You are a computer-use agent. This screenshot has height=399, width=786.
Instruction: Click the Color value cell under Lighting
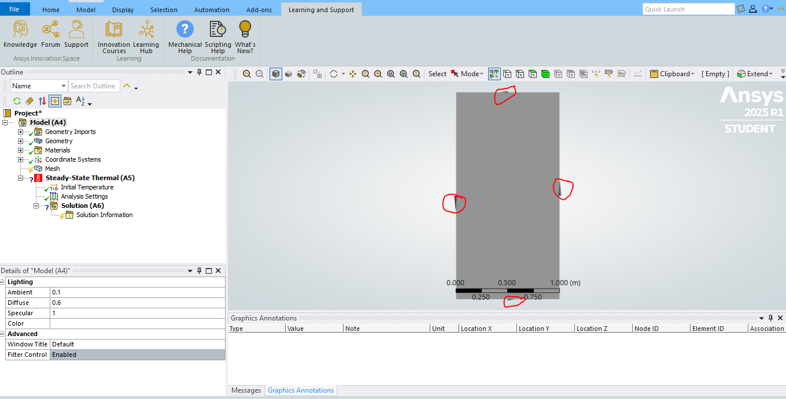click(x=138, y=323)
